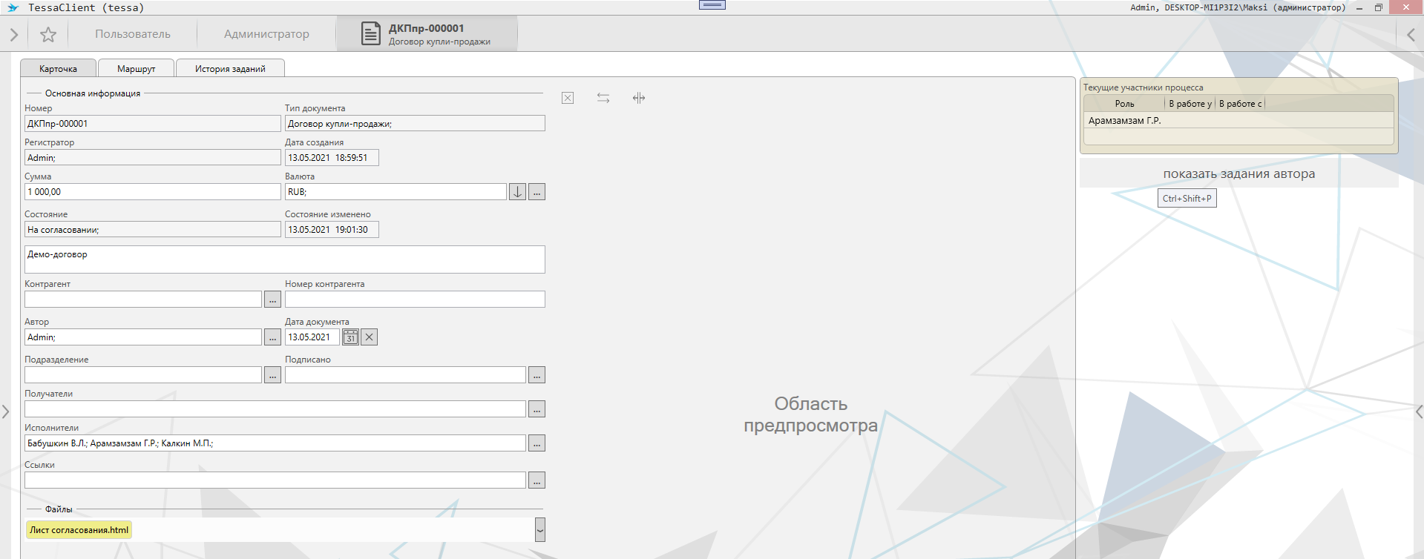
Task: Click the split preview icon
Action: (639, 98)
